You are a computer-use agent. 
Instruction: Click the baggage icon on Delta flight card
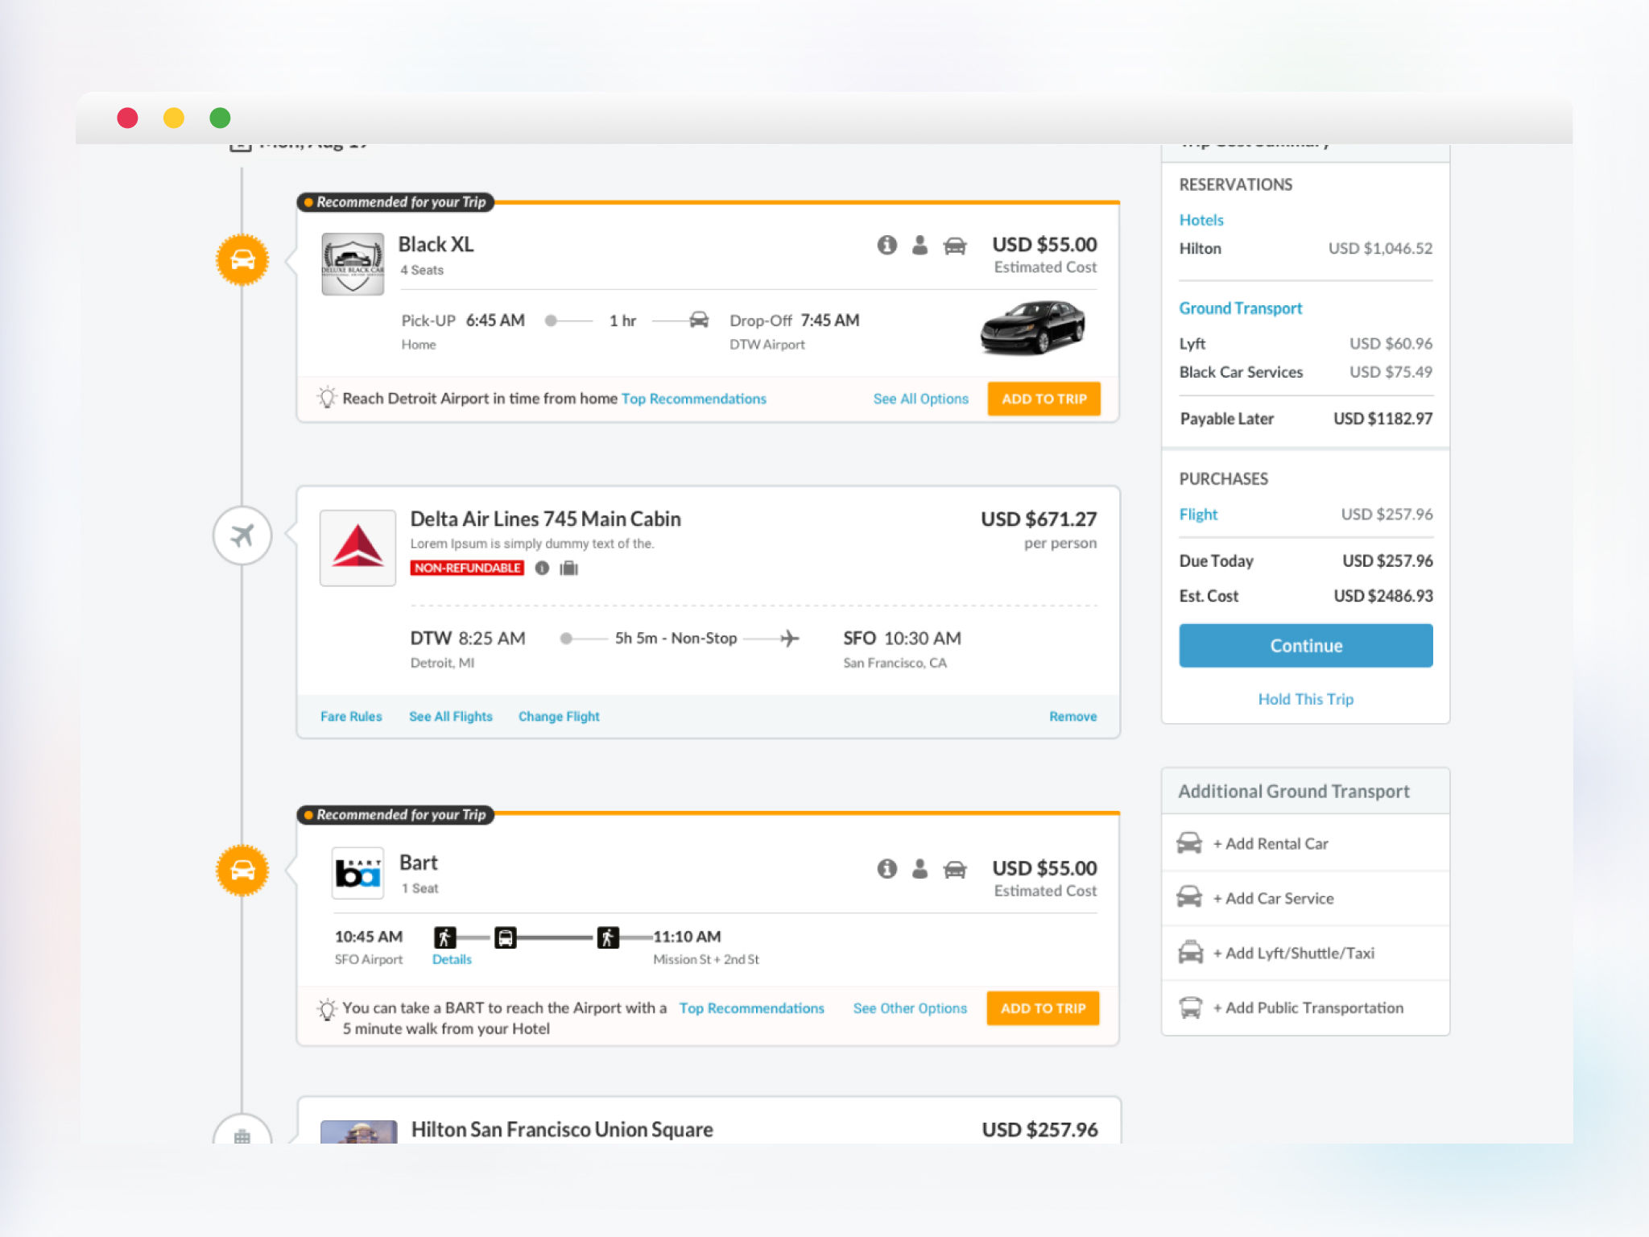pos(569,569)
